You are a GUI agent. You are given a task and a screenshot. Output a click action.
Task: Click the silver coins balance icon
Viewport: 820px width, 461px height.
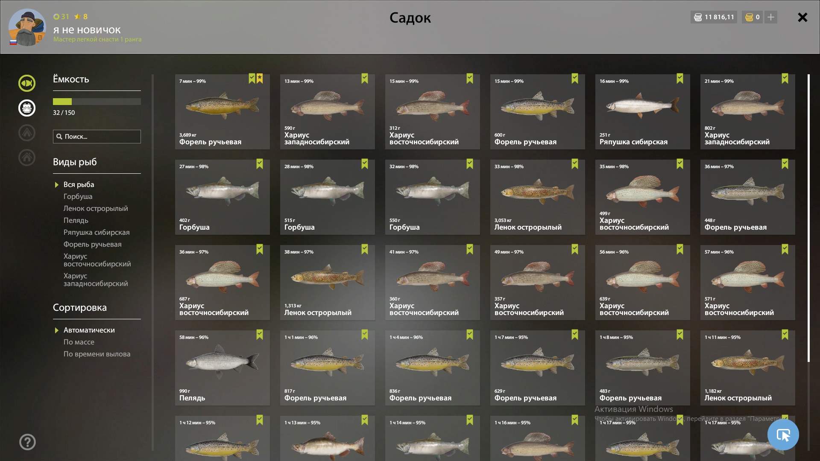pyautogui.click(x=698, y=17)
